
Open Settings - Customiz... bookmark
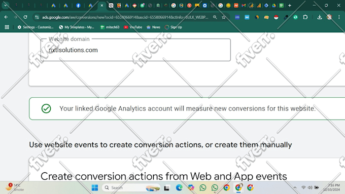click(36, 27)
